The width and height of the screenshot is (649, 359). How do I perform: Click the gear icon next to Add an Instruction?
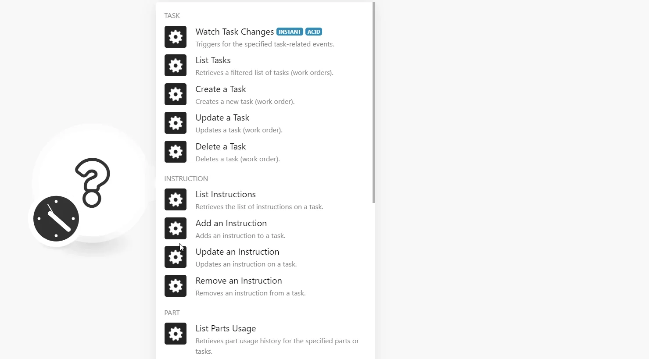(176, 228)
